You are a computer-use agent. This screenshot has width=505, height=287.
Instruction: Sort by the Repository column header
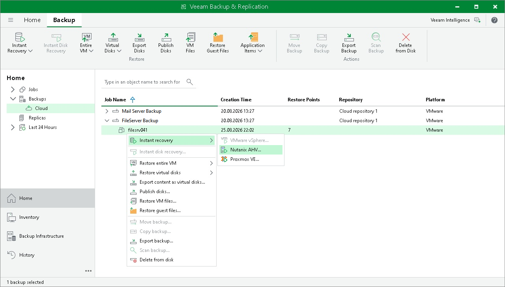(351, 100)
